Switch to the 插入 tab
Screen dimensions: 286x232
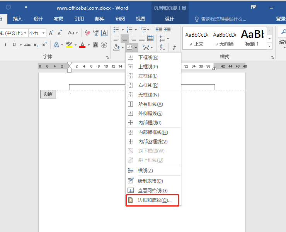(x=18, y=19)
